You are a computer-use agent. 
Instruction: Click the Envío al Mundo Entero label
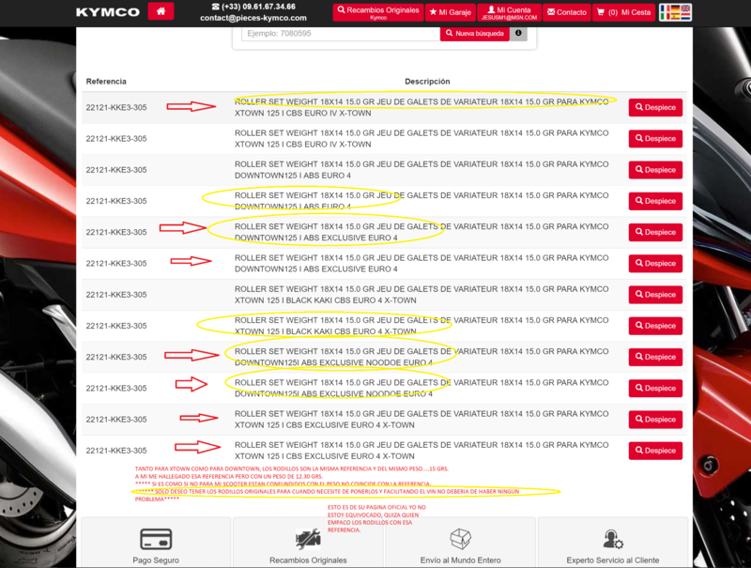(460, 560)
